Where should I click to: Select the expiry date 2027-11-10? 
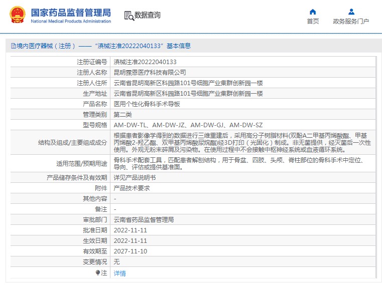point(131,251)
